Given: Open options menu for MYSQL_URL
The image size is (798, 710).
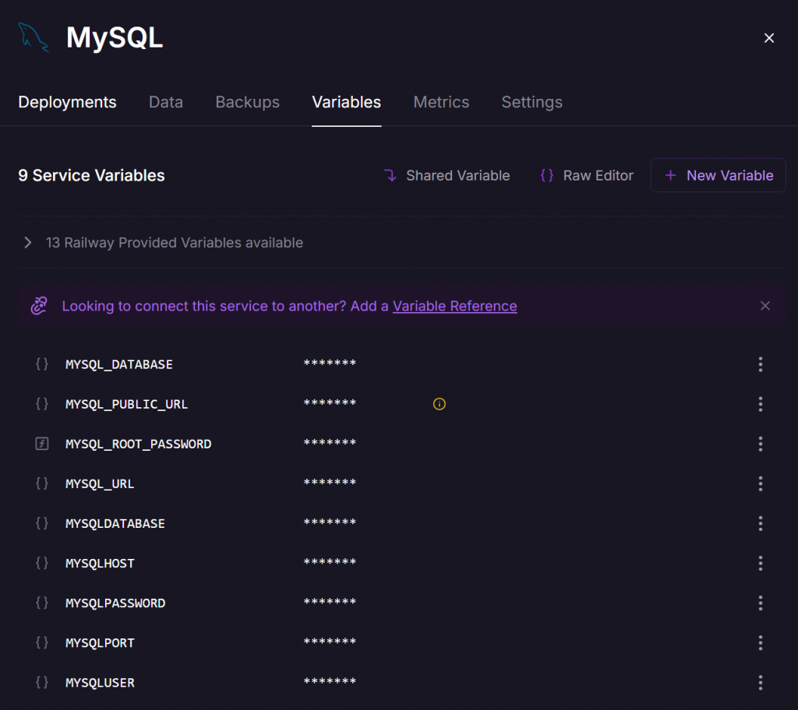Looking at the screenshot, I should (761, 483).
